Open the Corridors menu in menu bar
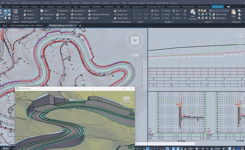The height and width of the screenshot is (150, 245). point(106,3)
